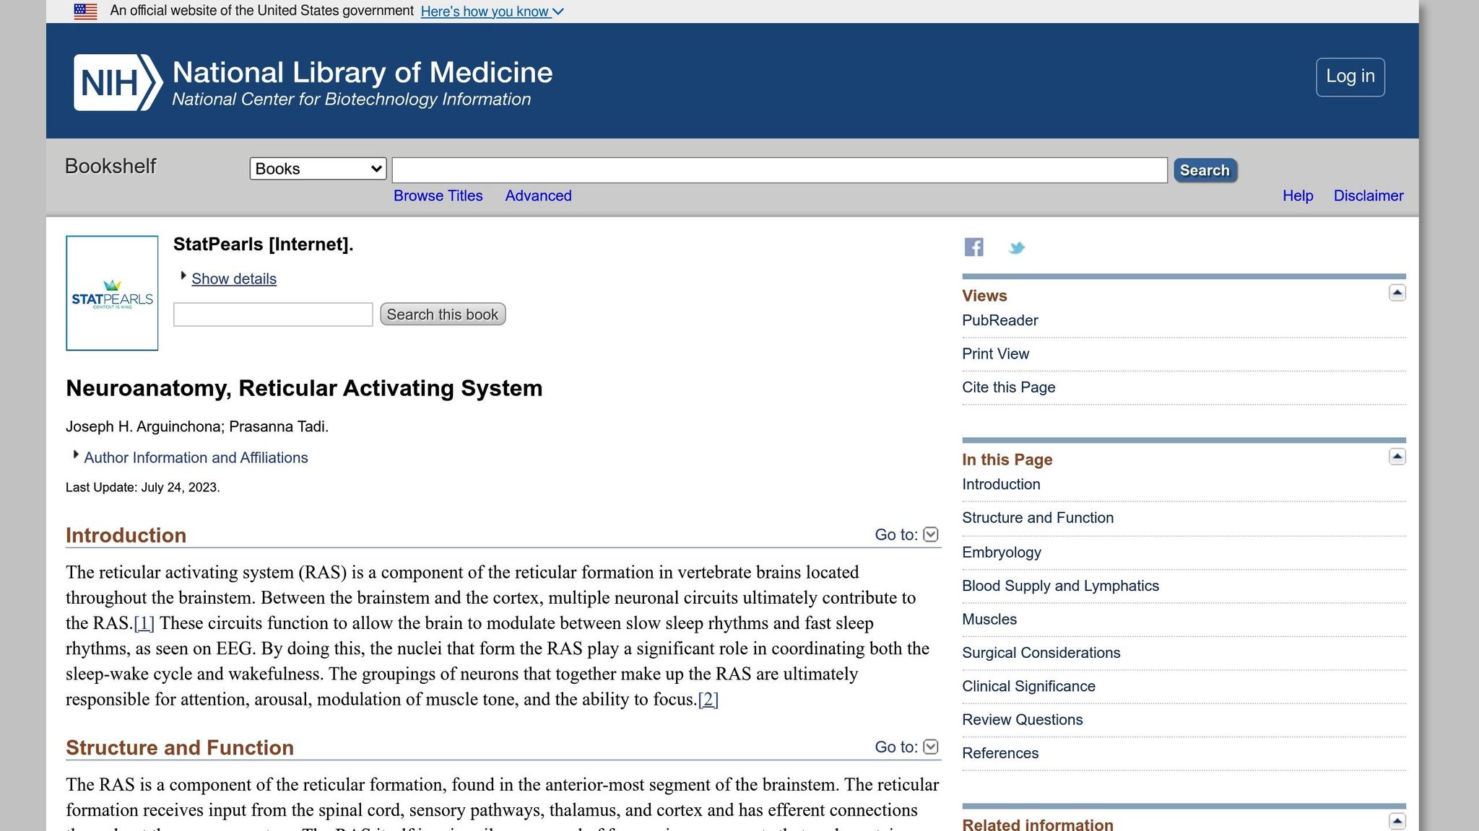Image resolution: width=1479 pixels, height=831 pixels.
Task: Open the Books database dropdown
Action: click(318, 169)
